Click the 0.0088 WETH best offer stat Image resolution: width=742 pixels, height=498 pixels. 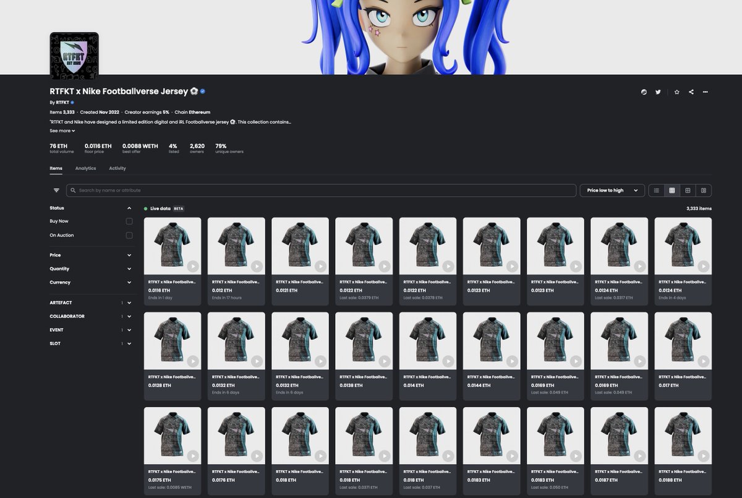tap(140, 148)
